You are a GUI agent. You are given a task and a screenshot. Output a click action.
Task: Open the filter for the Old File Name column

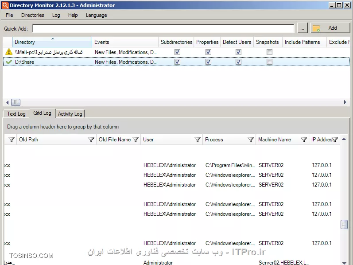pyautogui.click(x=136, y=140)
